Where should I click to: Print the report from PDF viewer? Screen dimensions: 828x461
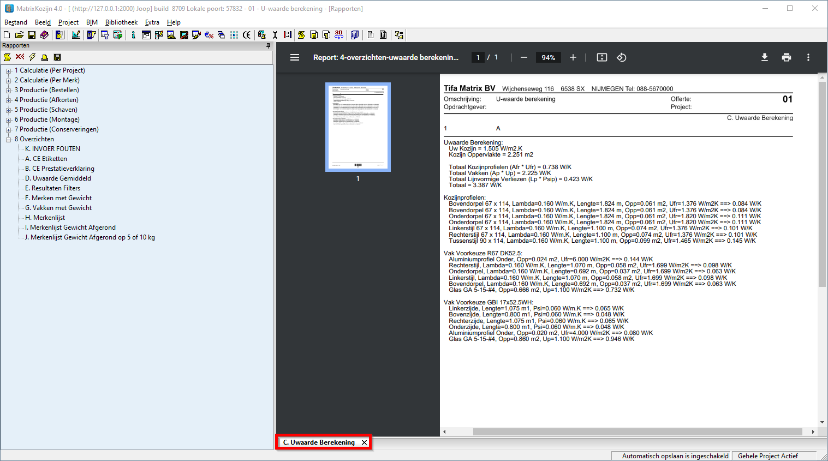point(786,57)
